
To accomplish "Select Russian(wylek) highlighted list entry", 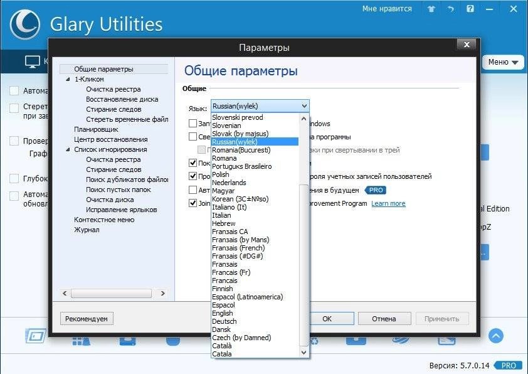I will [x=255, y=142].
